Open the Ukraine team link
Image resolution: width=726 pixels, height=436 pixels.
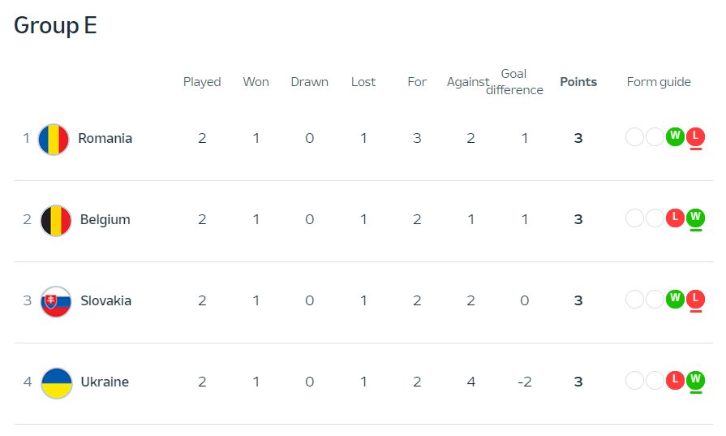[105, 382]
